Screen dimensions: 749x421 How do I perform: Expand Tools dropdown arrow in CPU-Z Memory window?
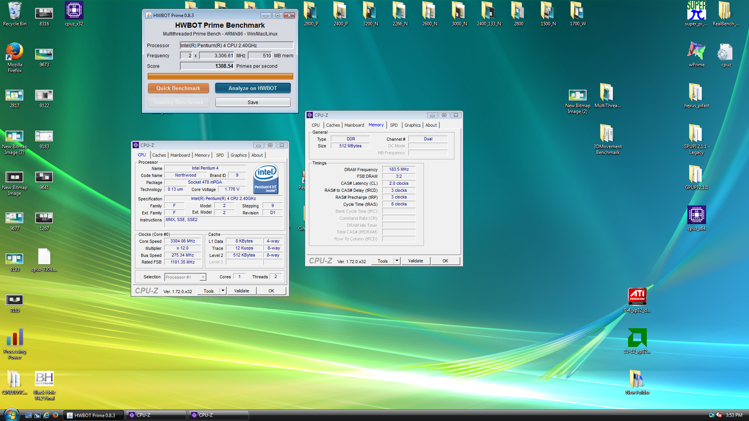(397, 261)
